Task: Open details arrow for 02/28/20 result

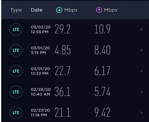Action: (141, 92)
